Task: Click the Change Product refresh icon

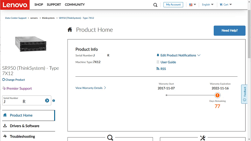Action: 4,80
